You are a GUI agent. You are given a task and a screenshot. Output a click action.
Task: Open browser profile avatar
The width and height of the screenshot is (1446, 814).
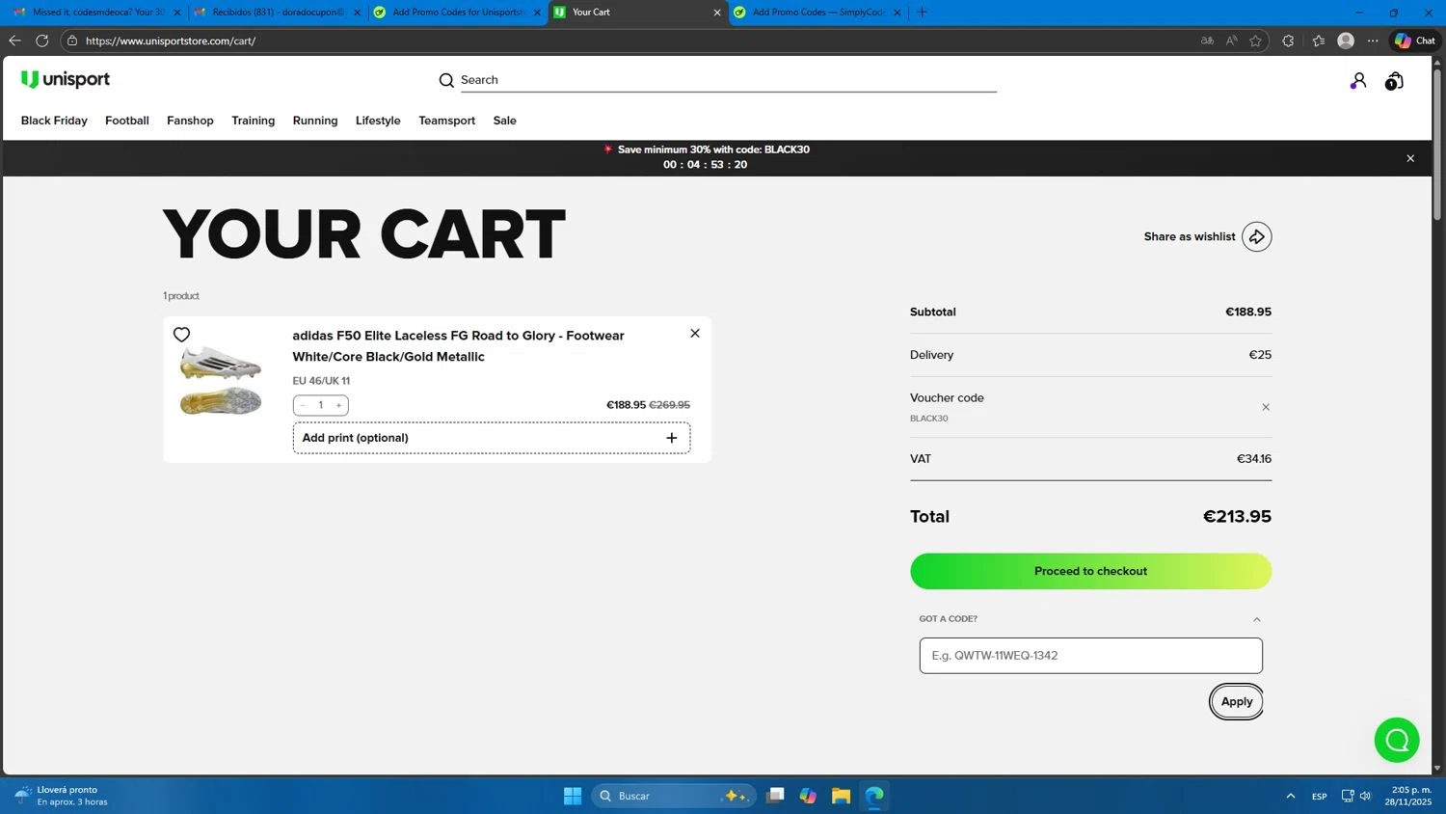[x=1347, y=41]
